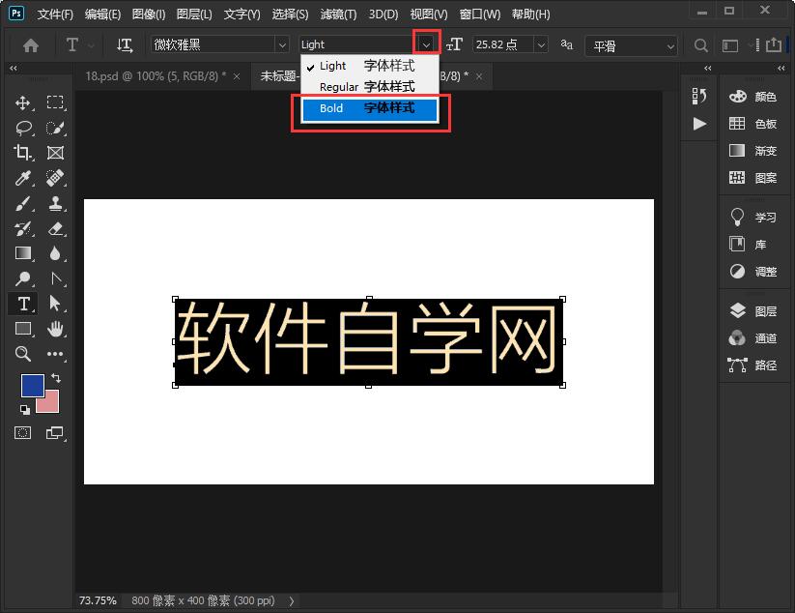The image size is (795, 613).
Task: Open the 路径 paths panel
Action: (x=753, y=365)
